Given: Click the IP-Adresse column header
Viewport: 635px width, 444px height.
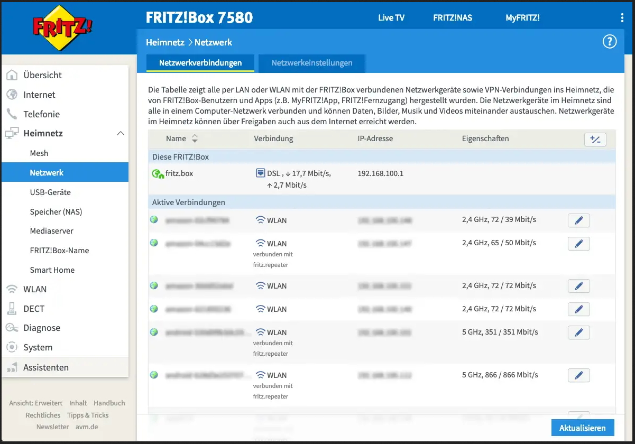Looking at the screenshot, I should click(x=375, y=138).
